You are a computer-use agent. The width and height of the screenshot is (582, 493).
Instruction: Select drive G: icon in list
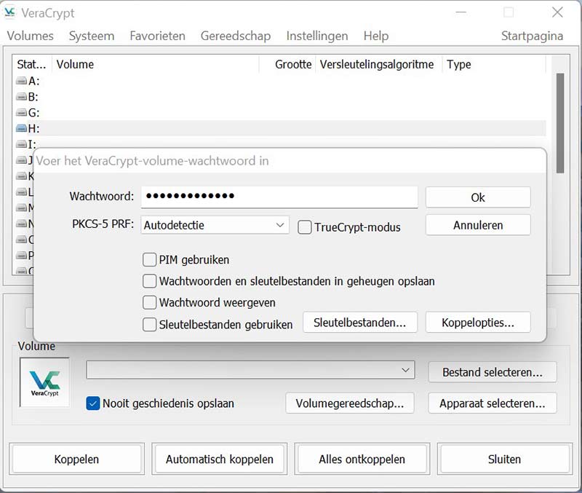(x=22, y=112)
